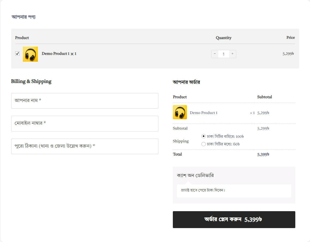Choose 'ঢাকা সিটির মধ্যে: 60৳' shipping option
Viewport: 310px width, 242px height.
tap(204, 144)
